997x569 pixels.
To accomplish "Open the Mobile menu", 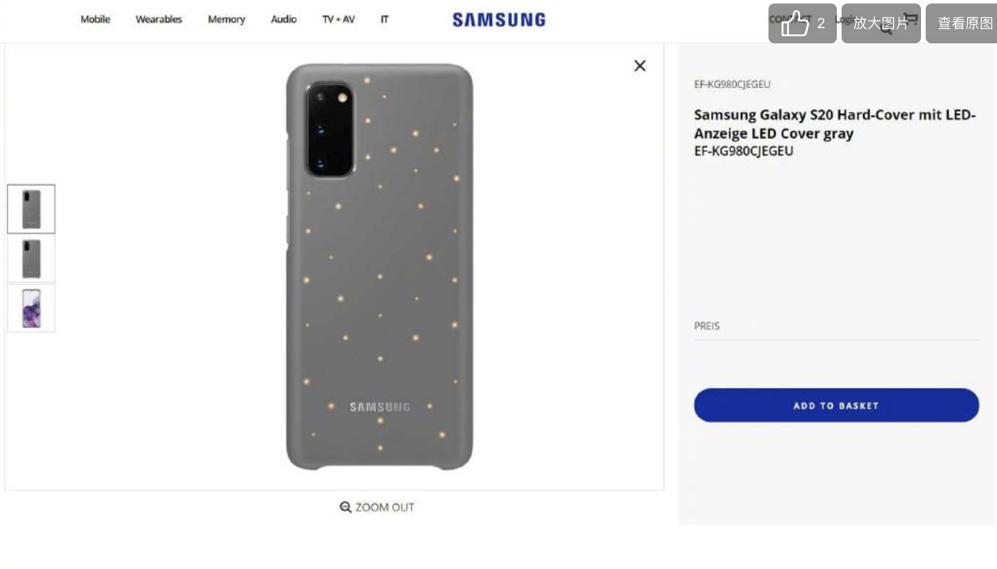I will 95,19.
